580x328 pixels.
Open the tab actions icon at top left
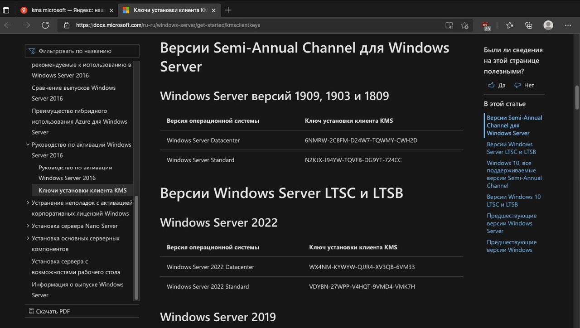[6, 10]
